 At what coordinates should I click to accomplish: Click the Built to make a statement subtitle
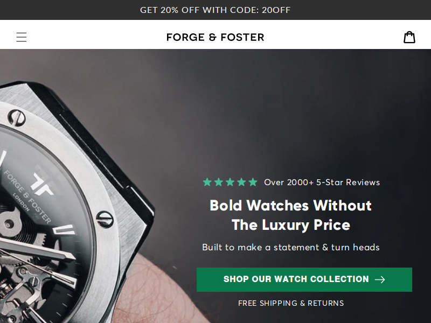tap(291, 248)
